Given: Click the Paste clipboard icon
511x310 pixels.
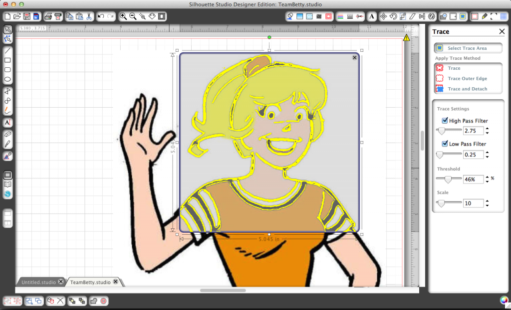Looking at the screenshot, I should click(79, 16).
